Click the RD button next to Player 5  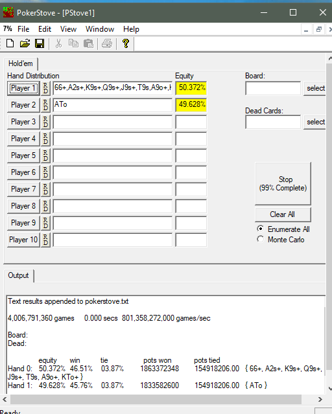coord(45,155)
